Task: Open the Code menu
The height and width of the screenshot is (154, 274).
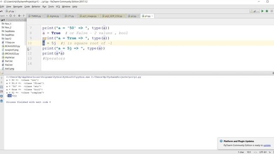Action: [27, 6]
